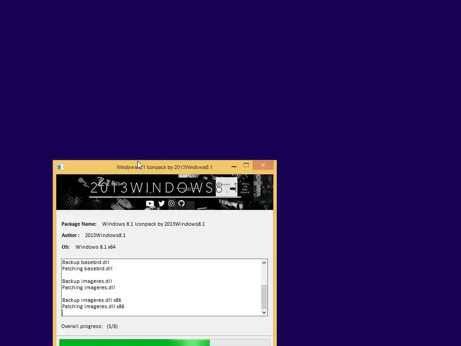This screenshot has height=346, width=461.
Task: Click the package name value text
Action: tap(154, 224)
